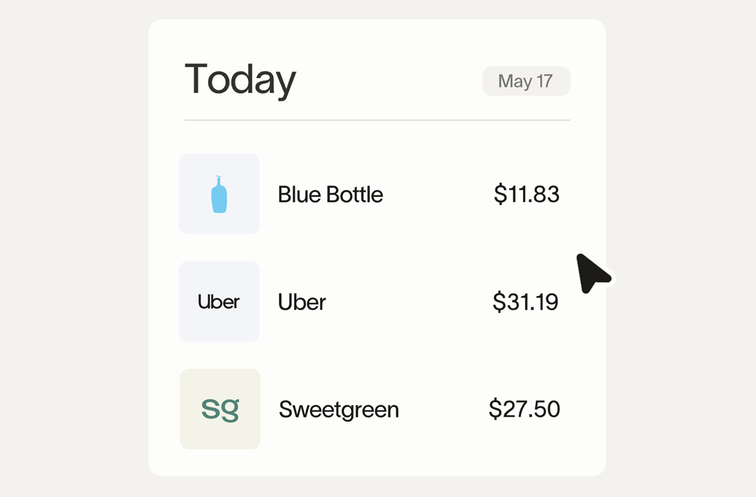The image size is (756, 497).
Task: Select the Uber merchant name label
Action: (x=302, y=302)
